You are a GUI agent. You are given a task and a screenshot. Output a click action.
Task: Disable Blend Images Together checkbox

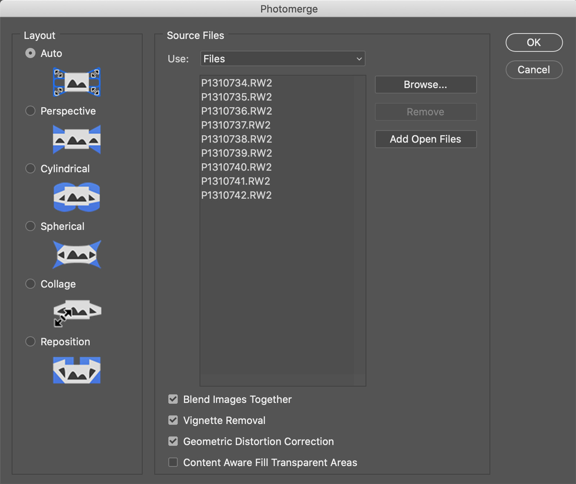pyautogui.click(x=173, y=399)
